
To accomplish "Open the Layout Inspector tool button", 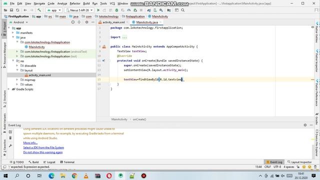I will coord(299,162).
